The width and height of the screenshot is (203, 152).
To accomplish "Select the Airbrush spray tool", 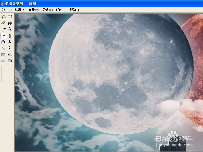I will coord(4,42).
